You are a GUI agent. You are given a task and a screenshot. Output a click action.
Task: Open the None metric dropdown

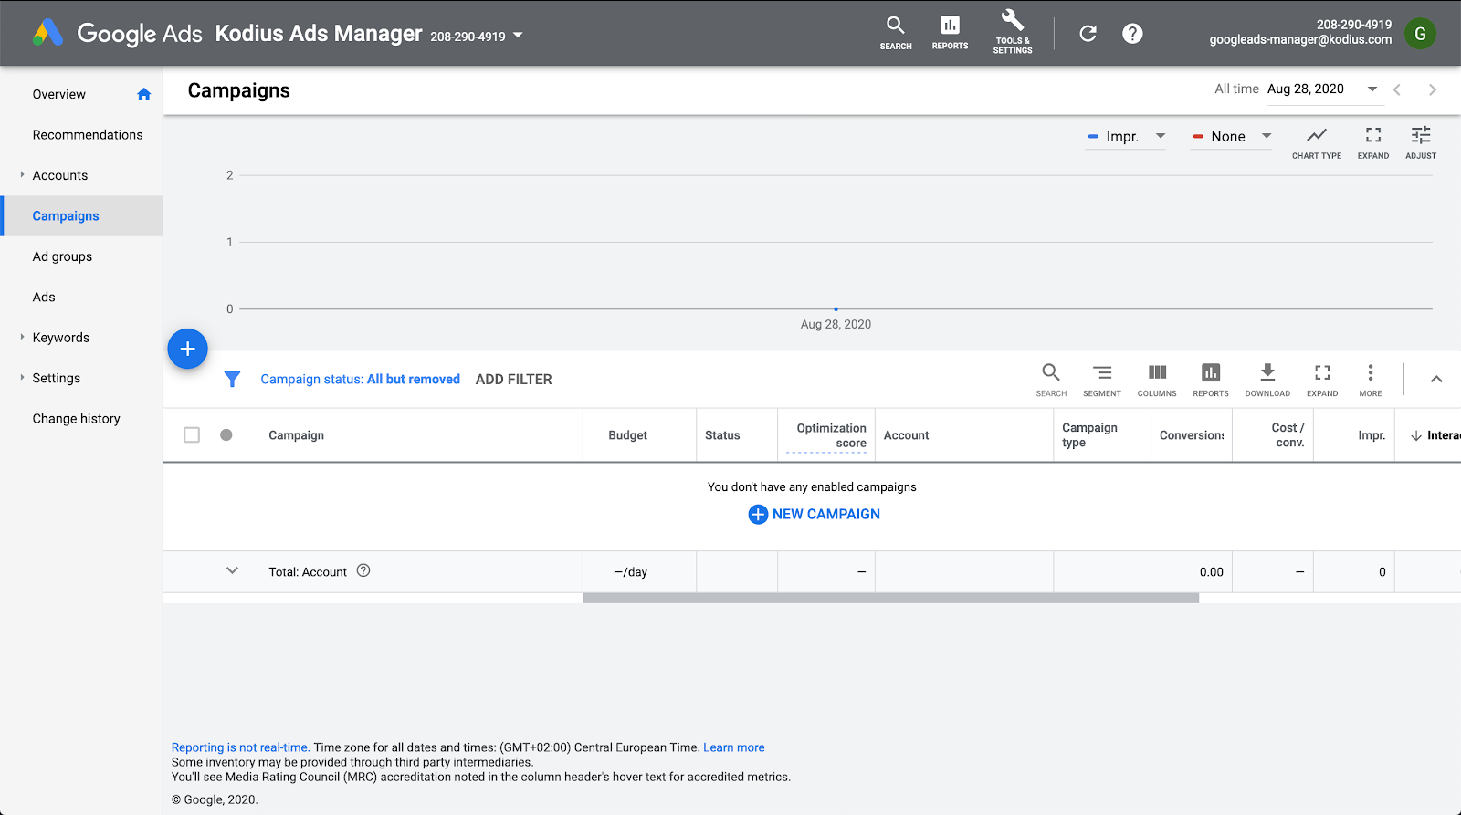1231,137
